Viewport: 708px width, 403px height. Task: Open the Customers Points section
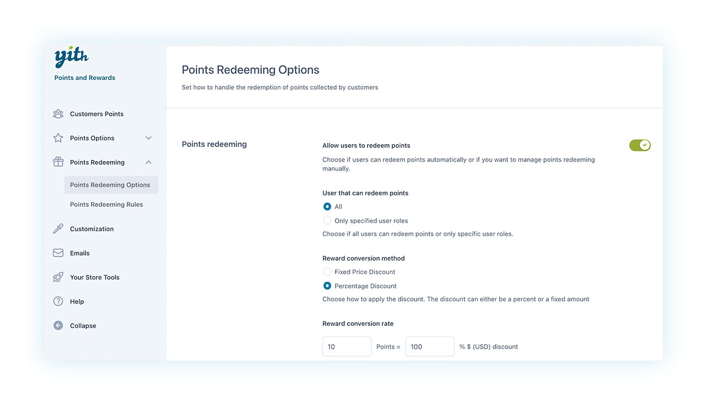[x=96, y=114]
